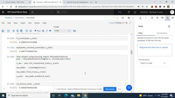175x98 pixels.
Task: Hide the Vimeo Record sharing bar
Action: pyautogui.click(x=119, y=89)
